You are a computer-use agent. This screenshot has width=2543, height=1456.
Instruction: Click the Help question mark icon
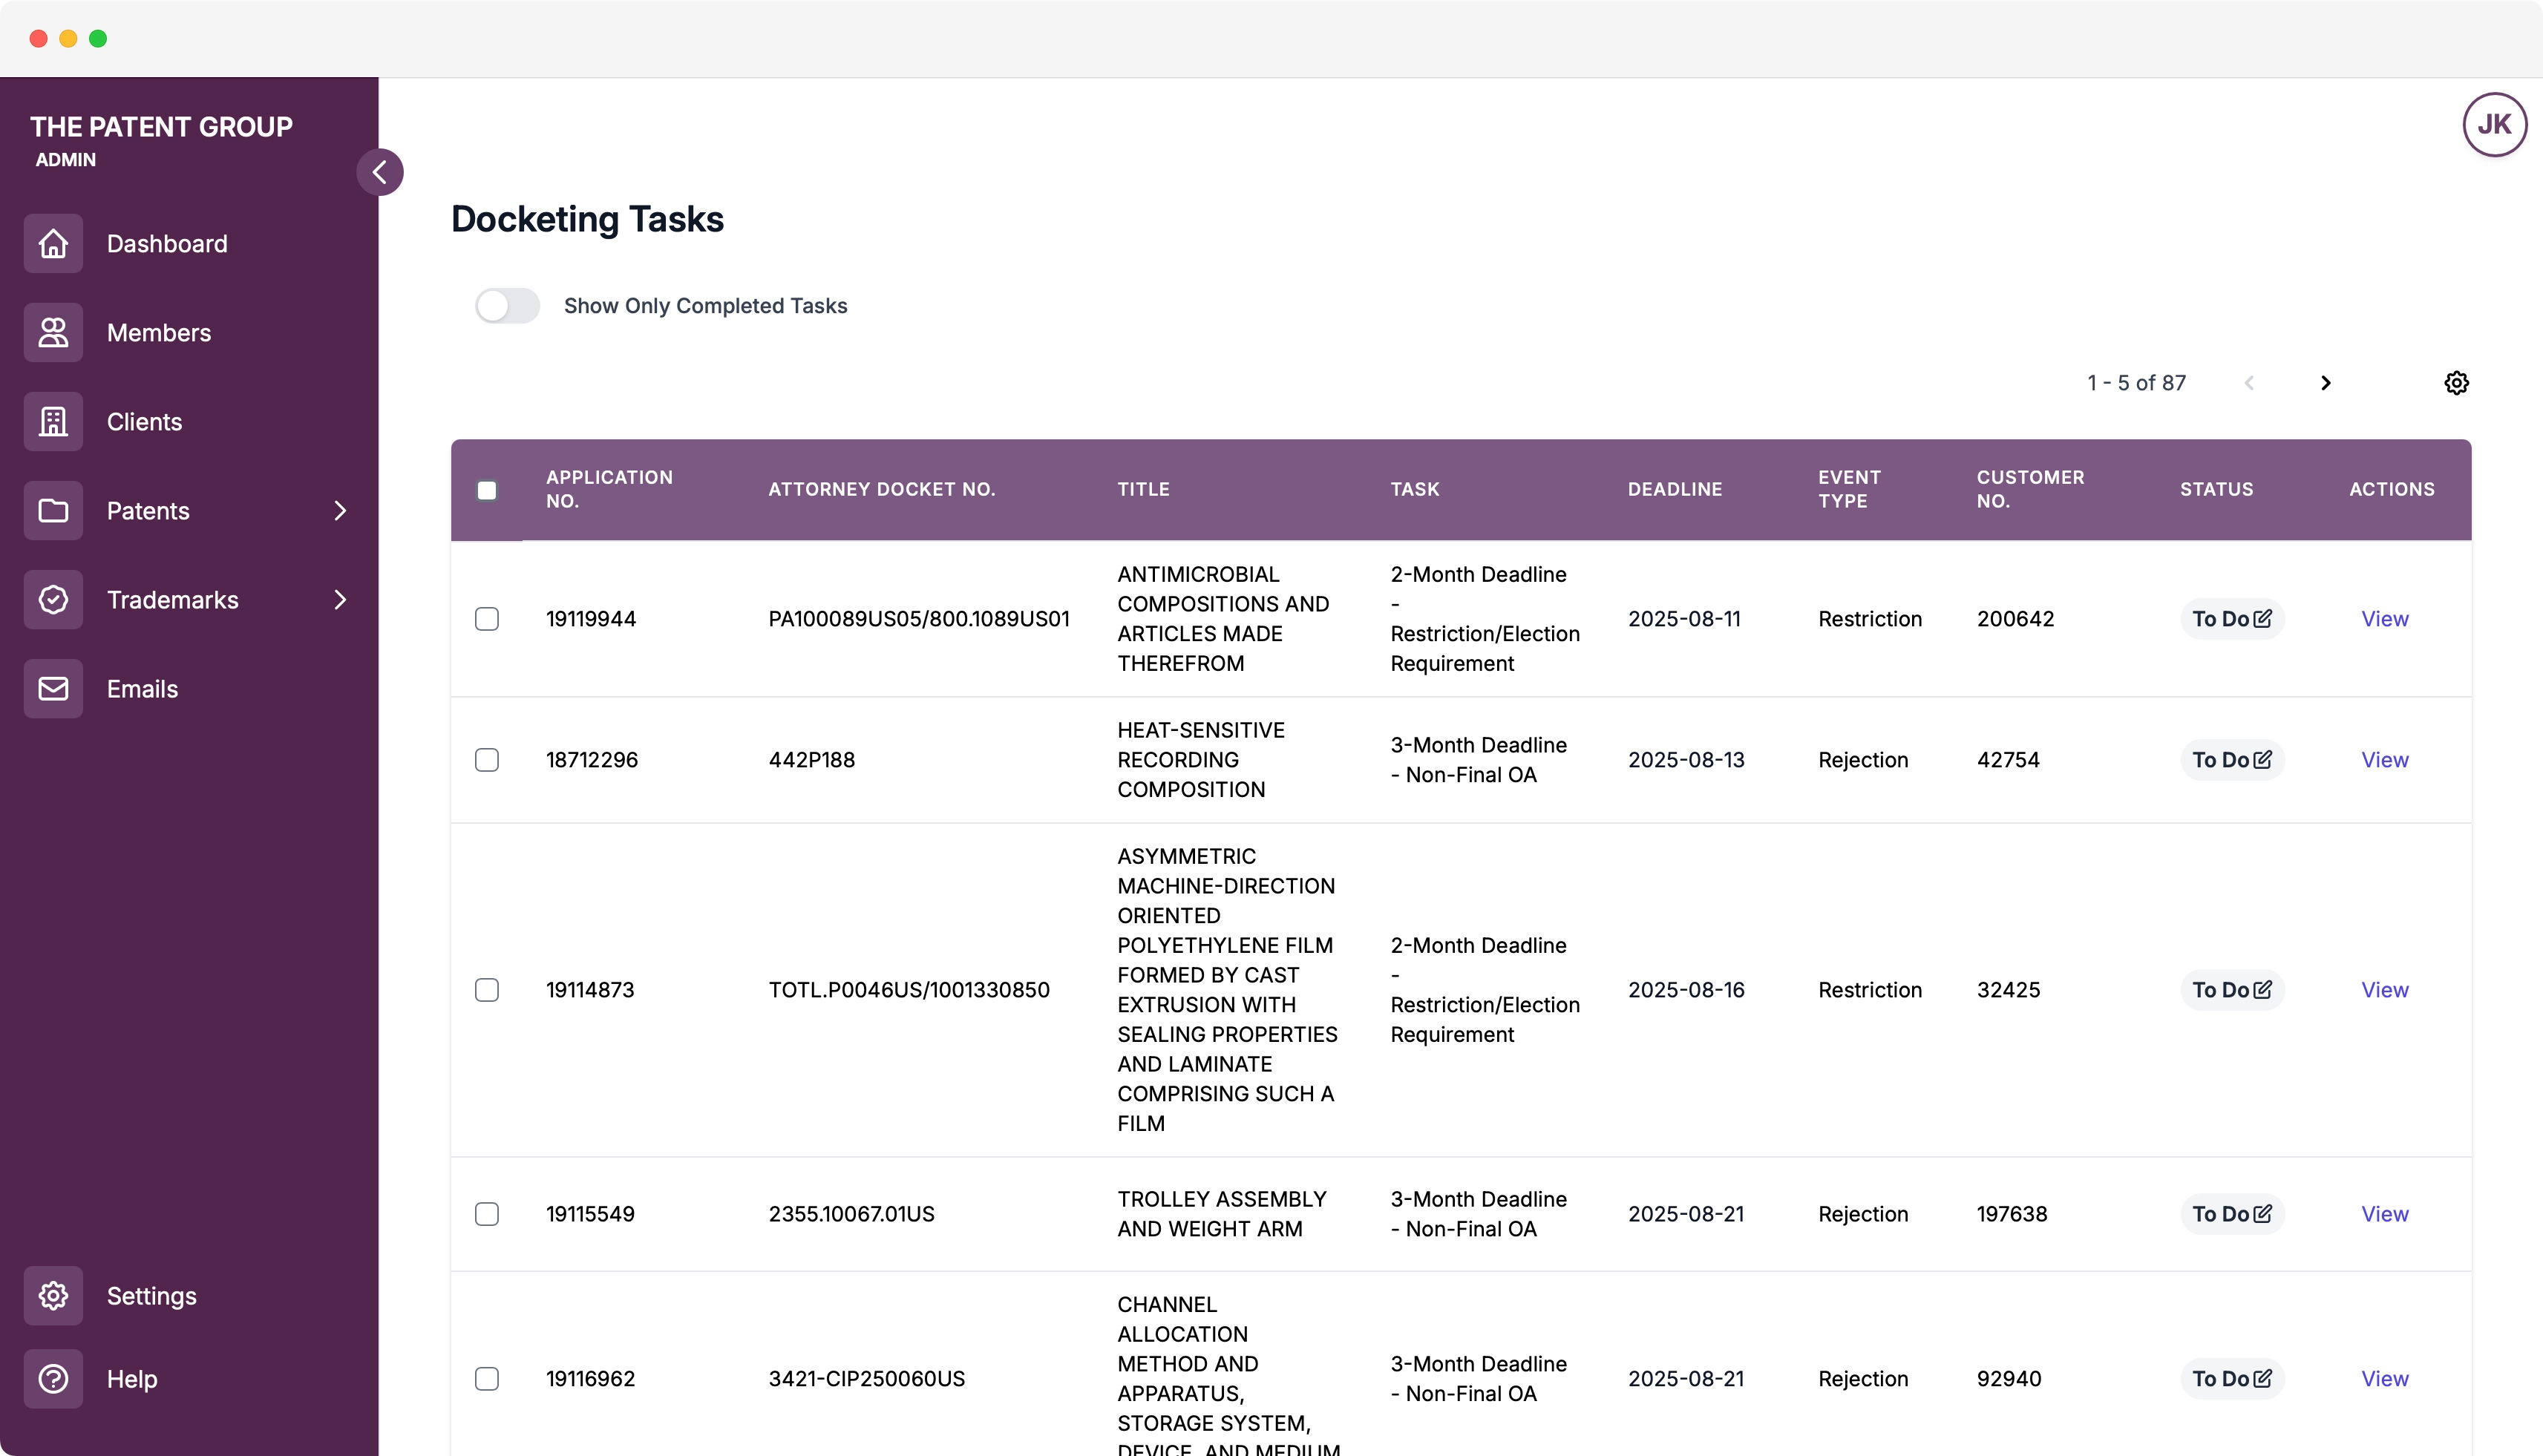53,1378
